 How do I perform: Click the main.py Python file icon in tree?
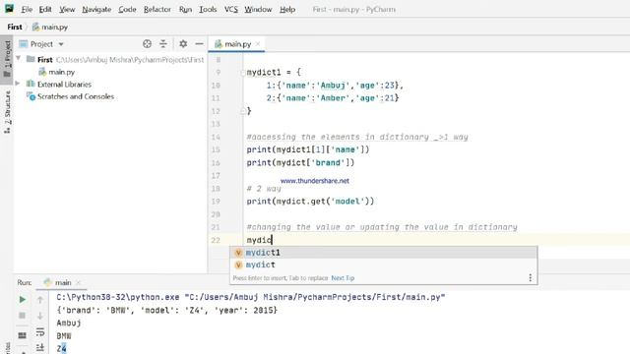tap(42, 72)
